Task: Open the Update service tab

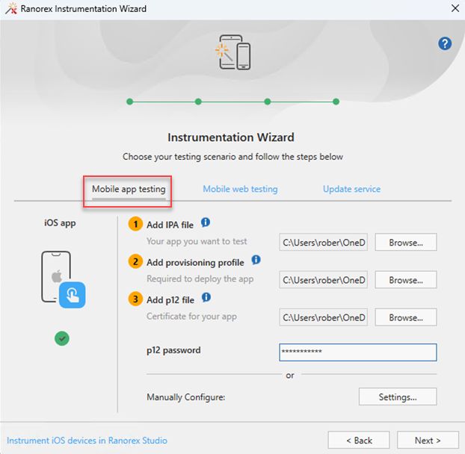Action: 351,189
